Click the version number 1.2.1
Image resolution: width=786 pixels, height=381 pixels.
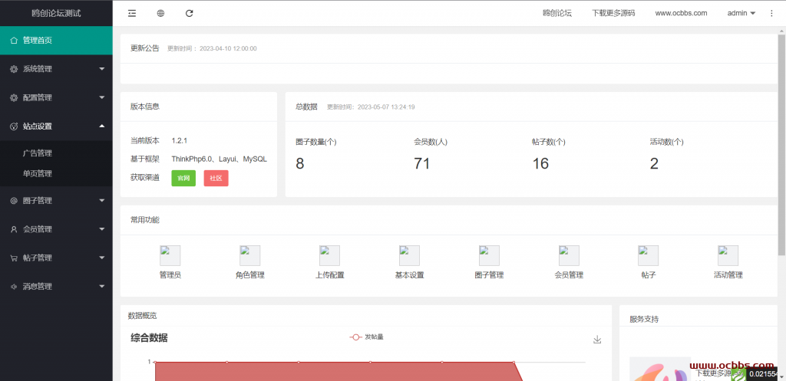(179, 141)
